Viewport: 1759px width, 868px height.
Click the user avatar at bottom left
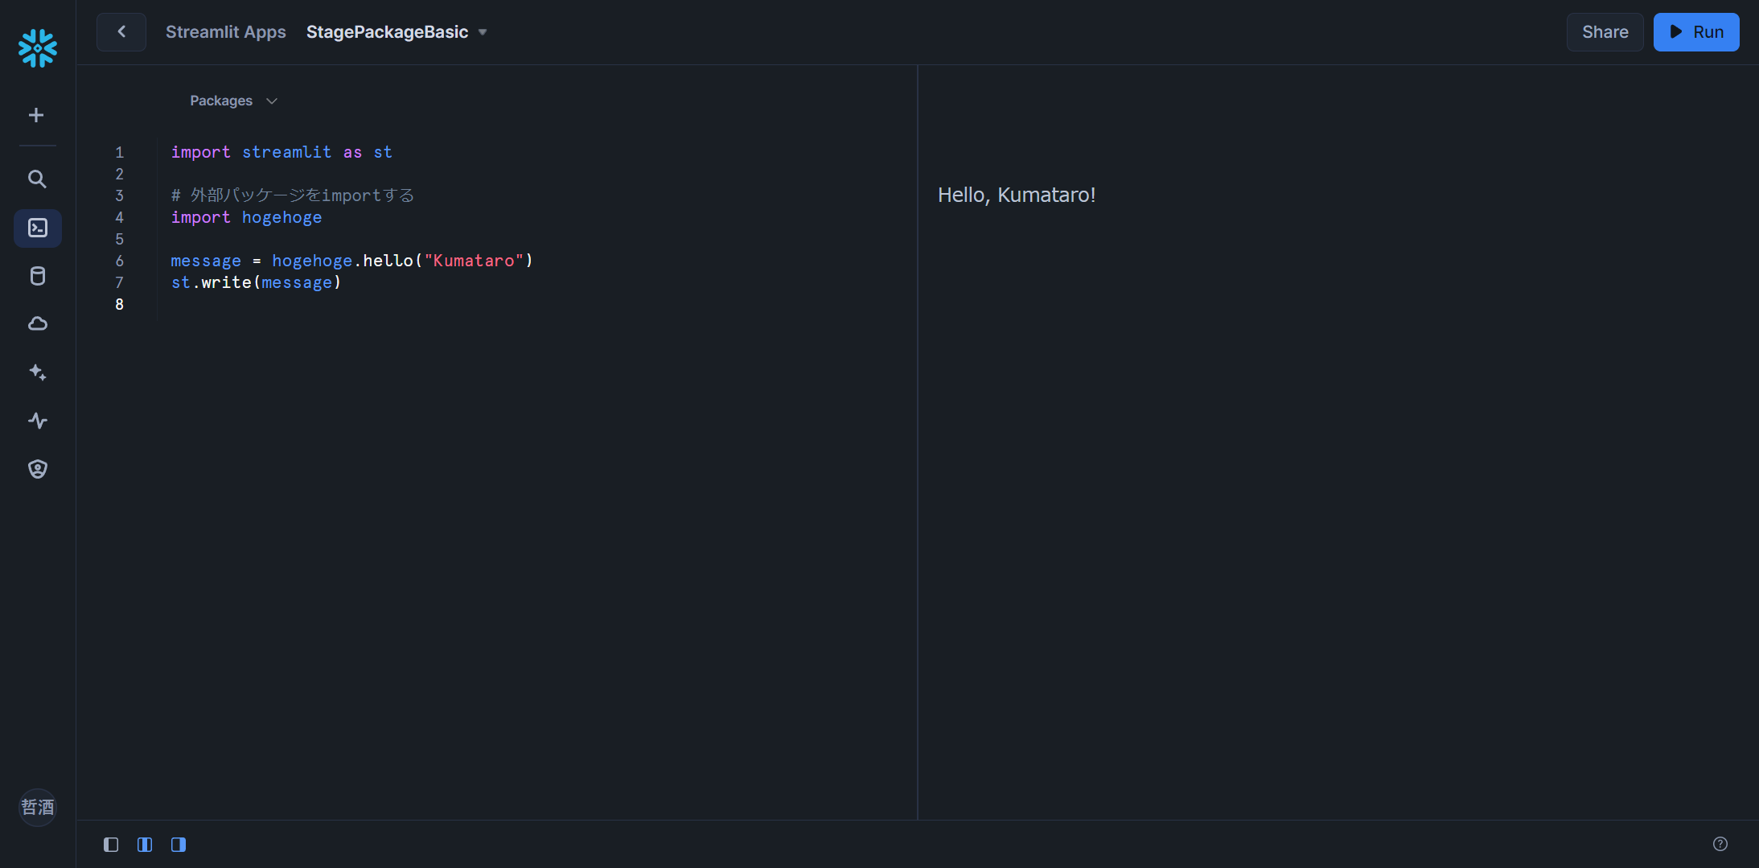(37, 807)
